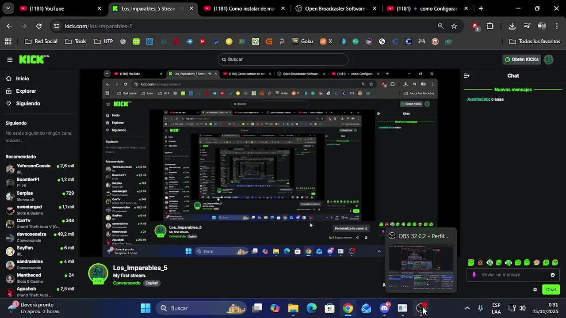
Task: Go back in Chrome's toolbar
Action: pos(9,26)
